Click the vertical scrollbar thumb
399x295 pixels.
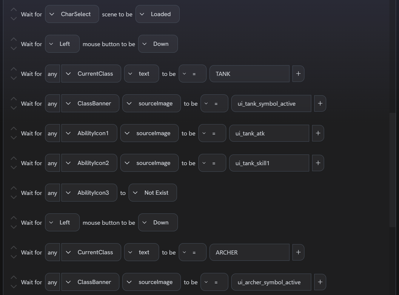pos(393,170)
